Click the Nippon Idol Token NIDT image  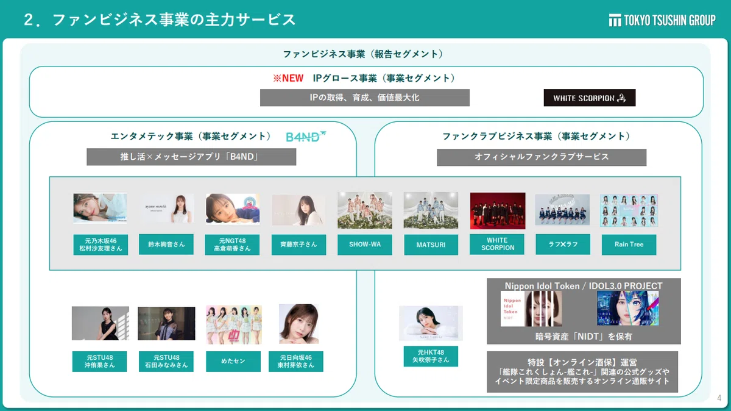[531, 309]
